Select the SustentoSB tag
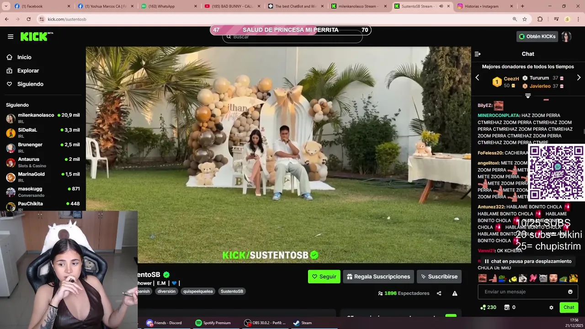Screen dimensions: 585x329 (232, 291)
